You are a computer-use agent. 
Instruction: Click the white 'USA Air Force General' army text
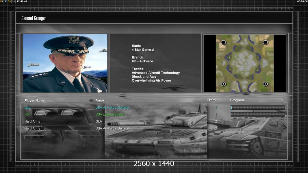(x=112, y=128)
